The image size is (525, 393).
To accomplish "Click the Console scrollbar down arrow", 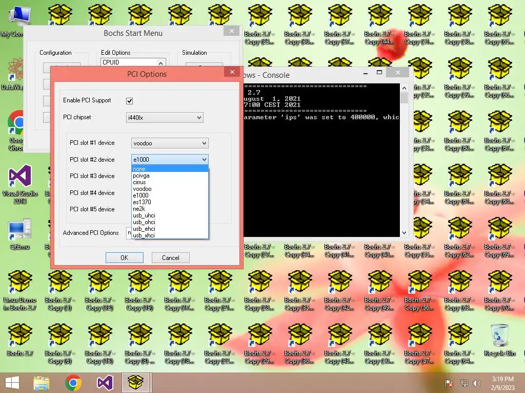I will (404, 233).
